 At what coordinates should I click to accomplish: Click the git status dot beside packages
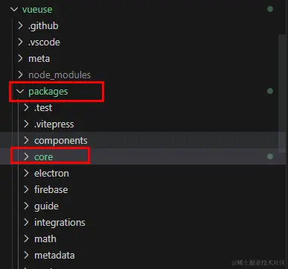(x=270, y=91)
